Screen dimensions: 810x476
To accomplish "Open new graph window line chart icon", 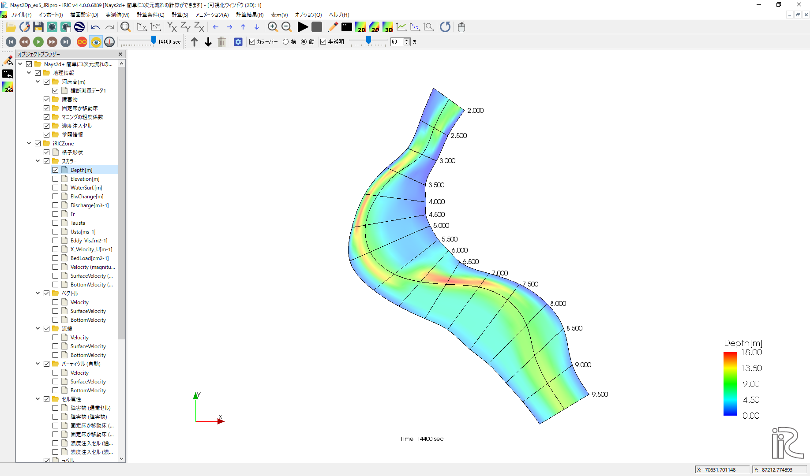I will (401, 27).
